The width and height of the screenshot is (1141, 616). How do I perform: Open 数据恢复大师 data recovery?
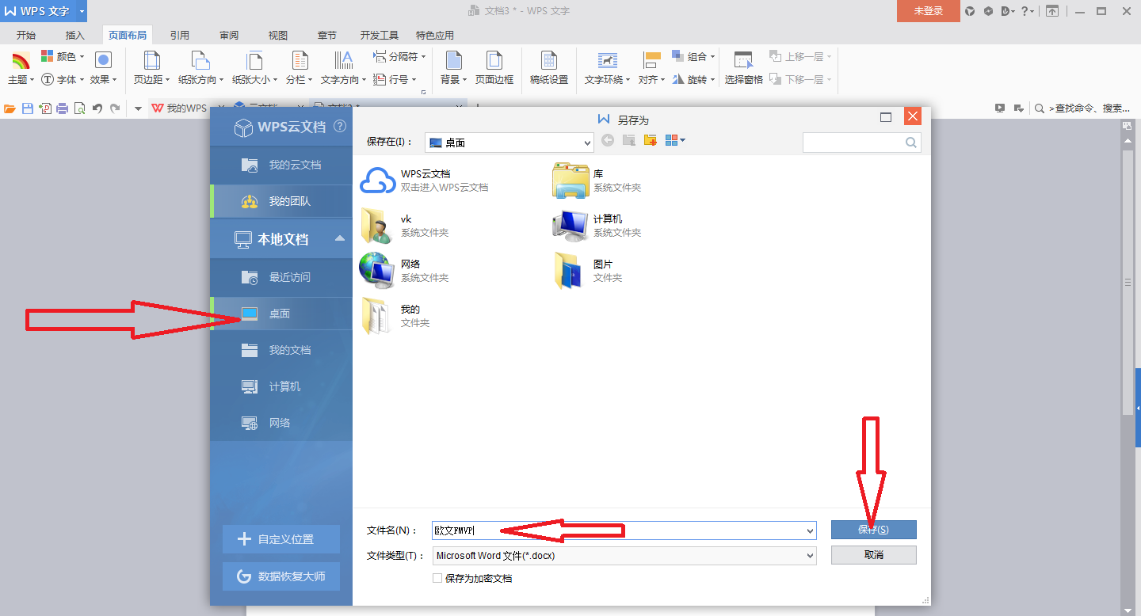coord(281,576)
